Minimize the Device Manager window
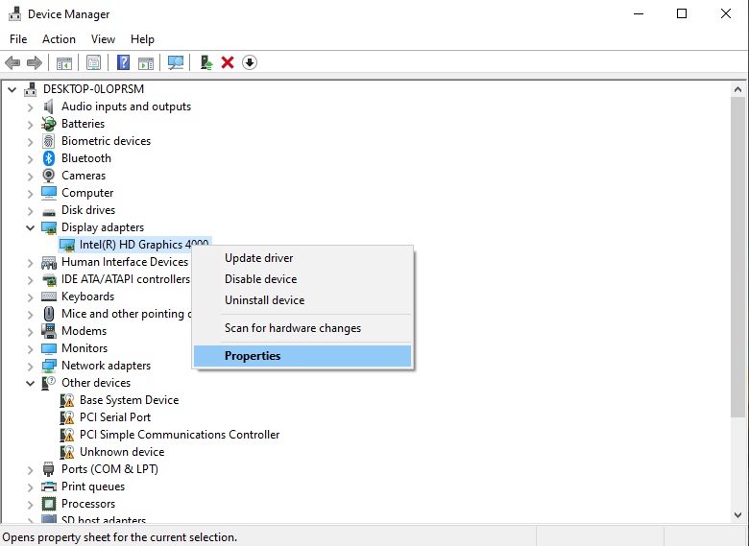The height and width of the screenshot is (546, 749). tap(639, 13)
